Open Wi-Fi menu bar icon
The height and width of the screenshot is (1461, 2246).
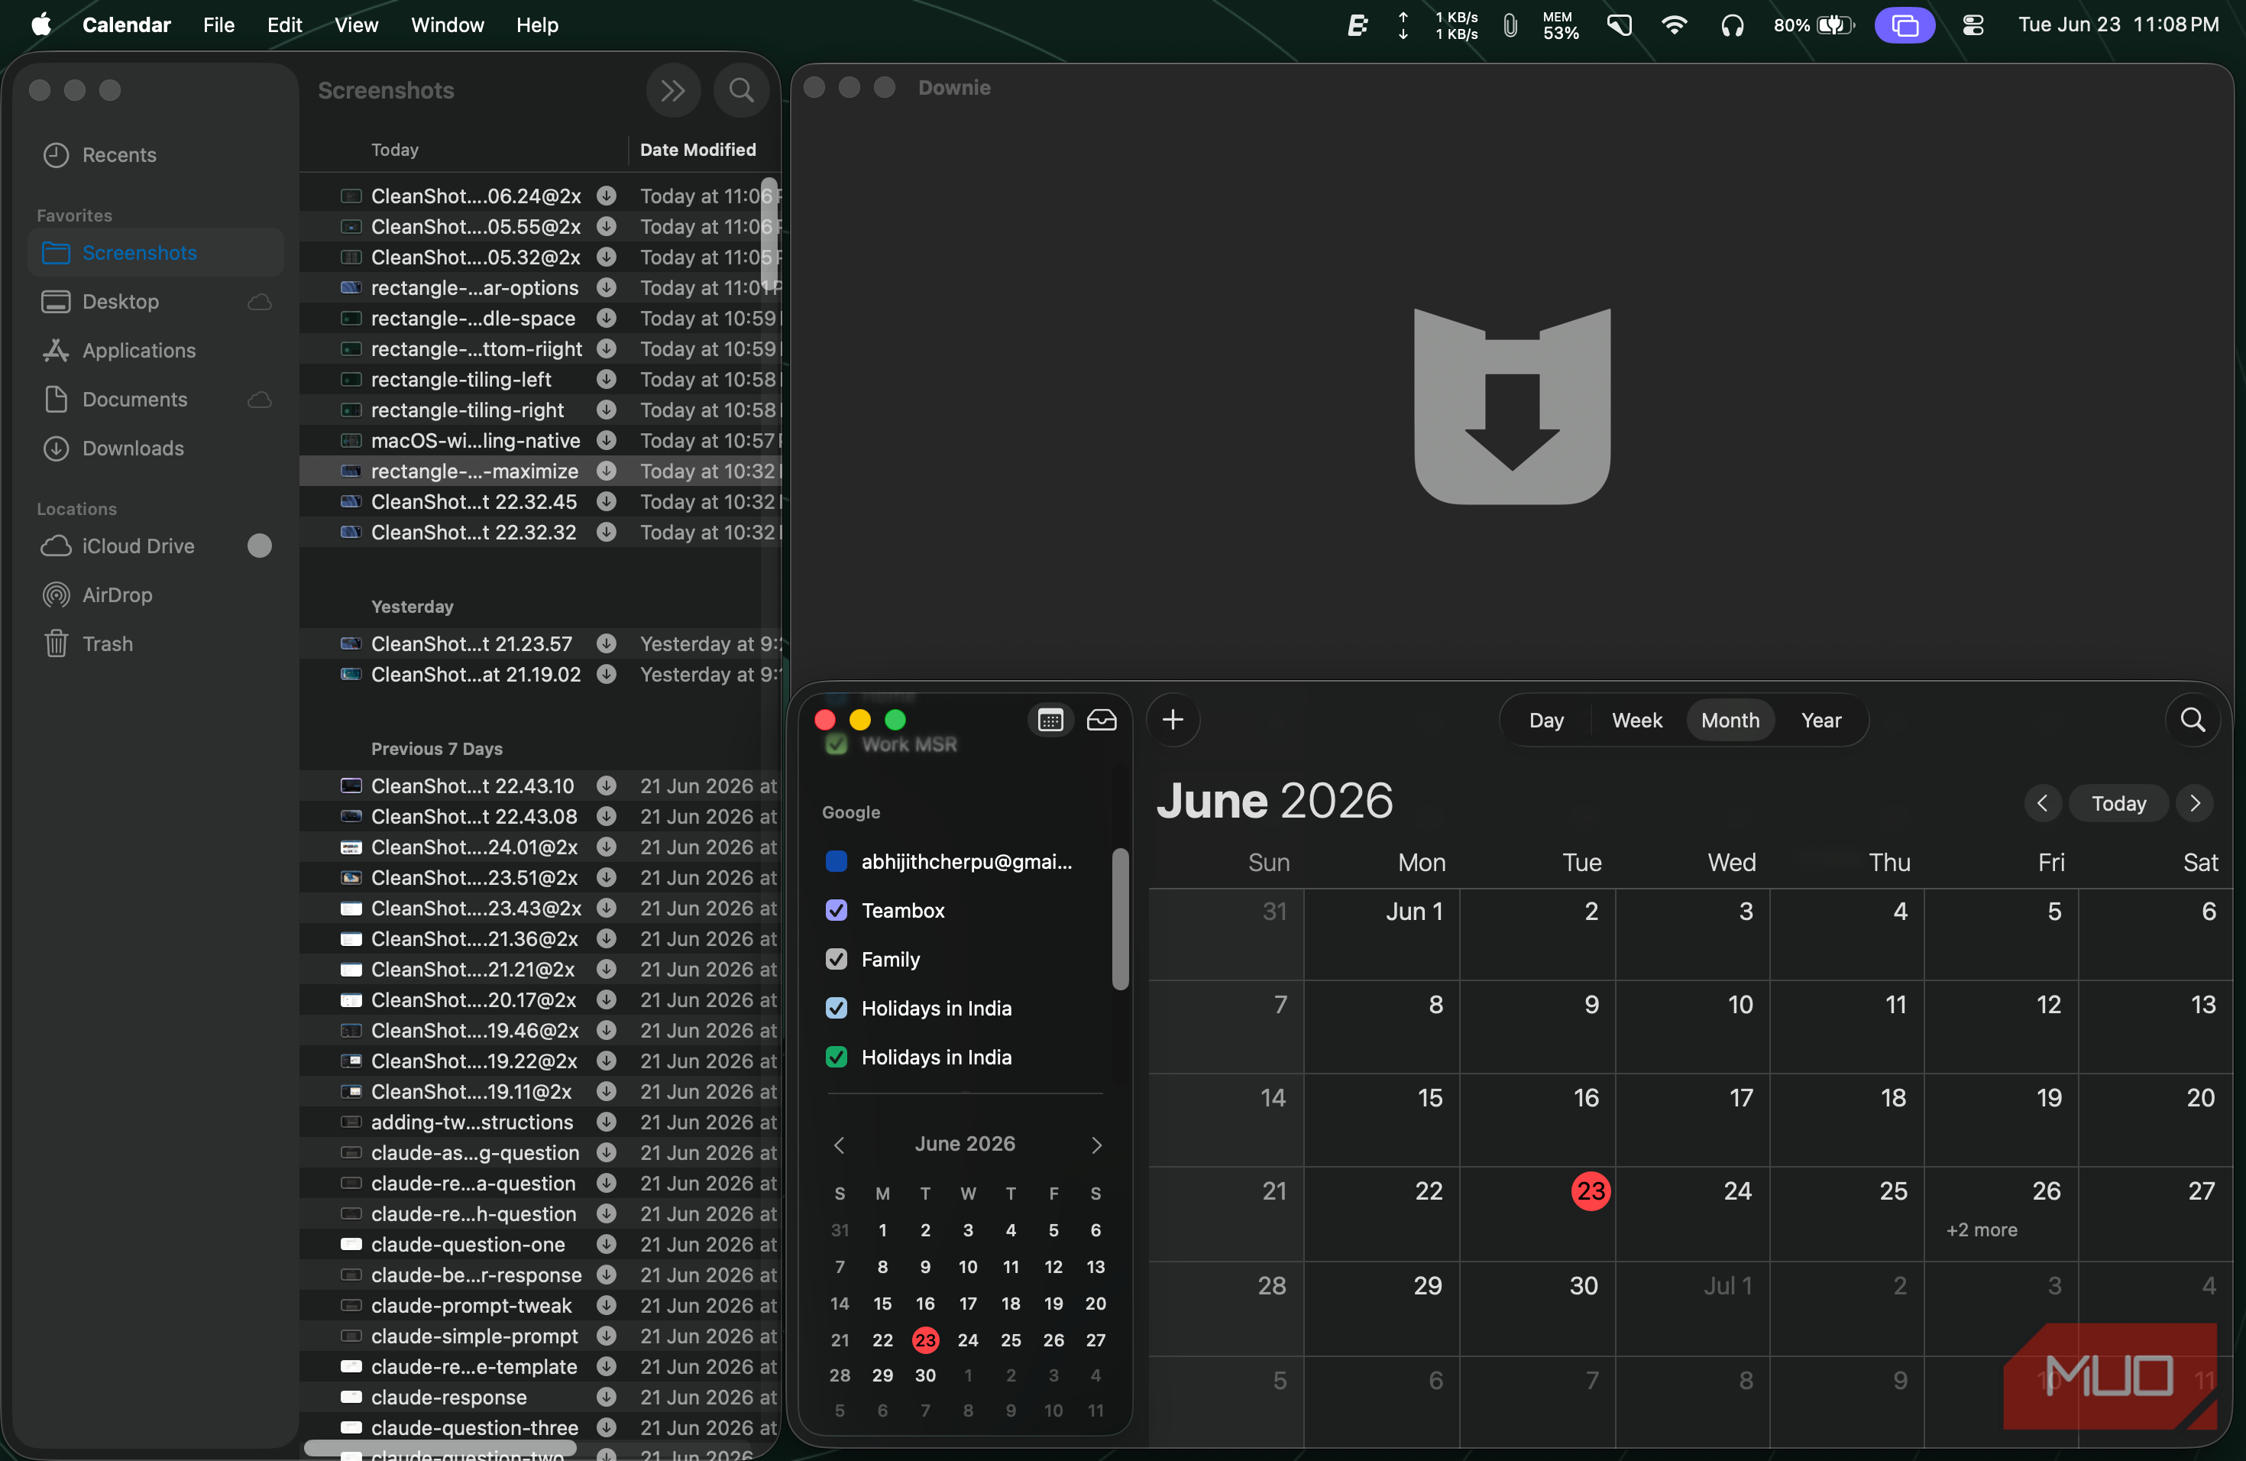[1674, 25]
